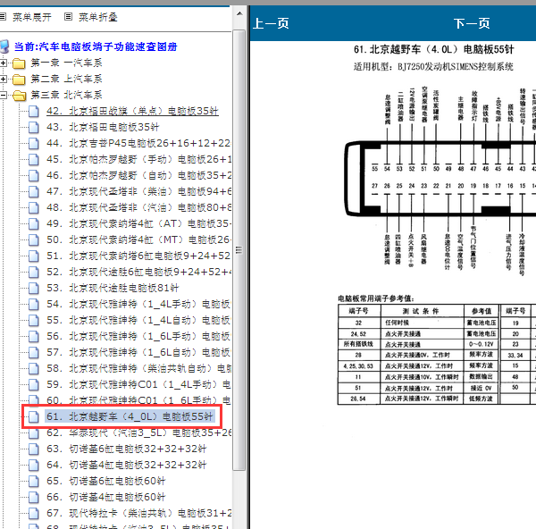This screenshot has width=536, height=529.
Task: Click the page icon of item 43
Action: pyautogui.click(x=34, y=127)
